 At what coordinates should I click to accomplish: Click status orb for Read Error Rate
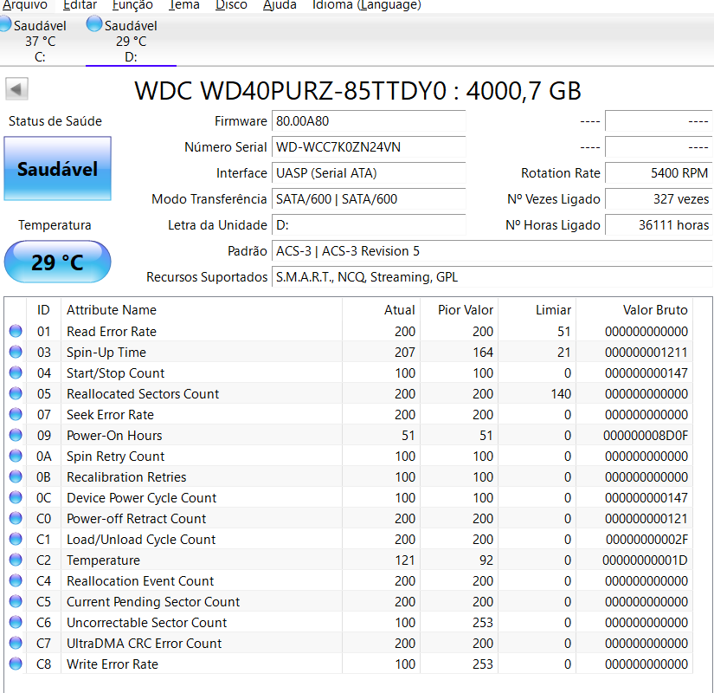16,332
